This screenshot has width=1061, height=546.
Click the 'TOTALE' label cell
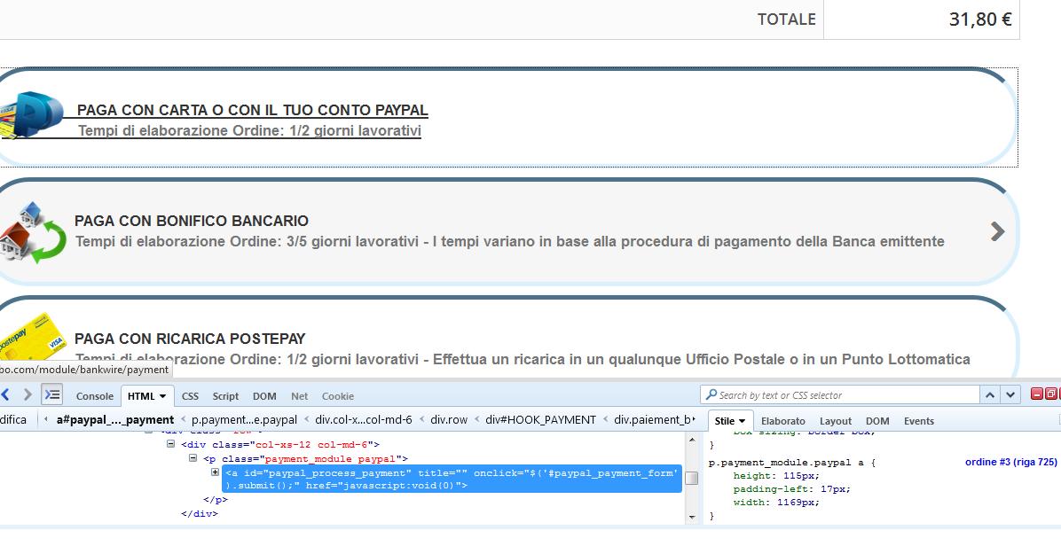point(786,19)
